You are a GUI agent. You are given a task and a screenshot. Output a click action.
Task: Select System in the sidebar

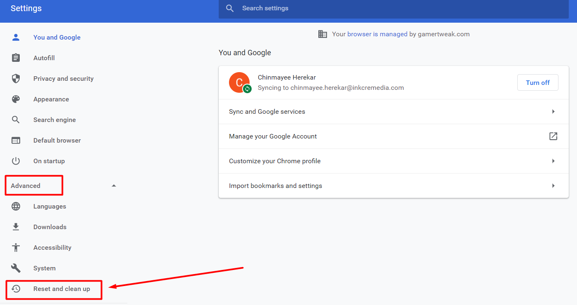point(44,268)
